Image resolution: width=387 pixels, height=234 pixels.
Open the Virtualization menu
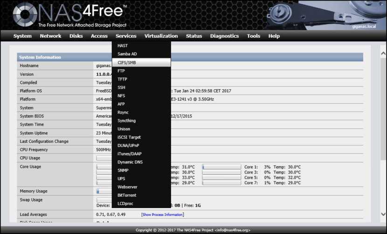click(161, 36)
